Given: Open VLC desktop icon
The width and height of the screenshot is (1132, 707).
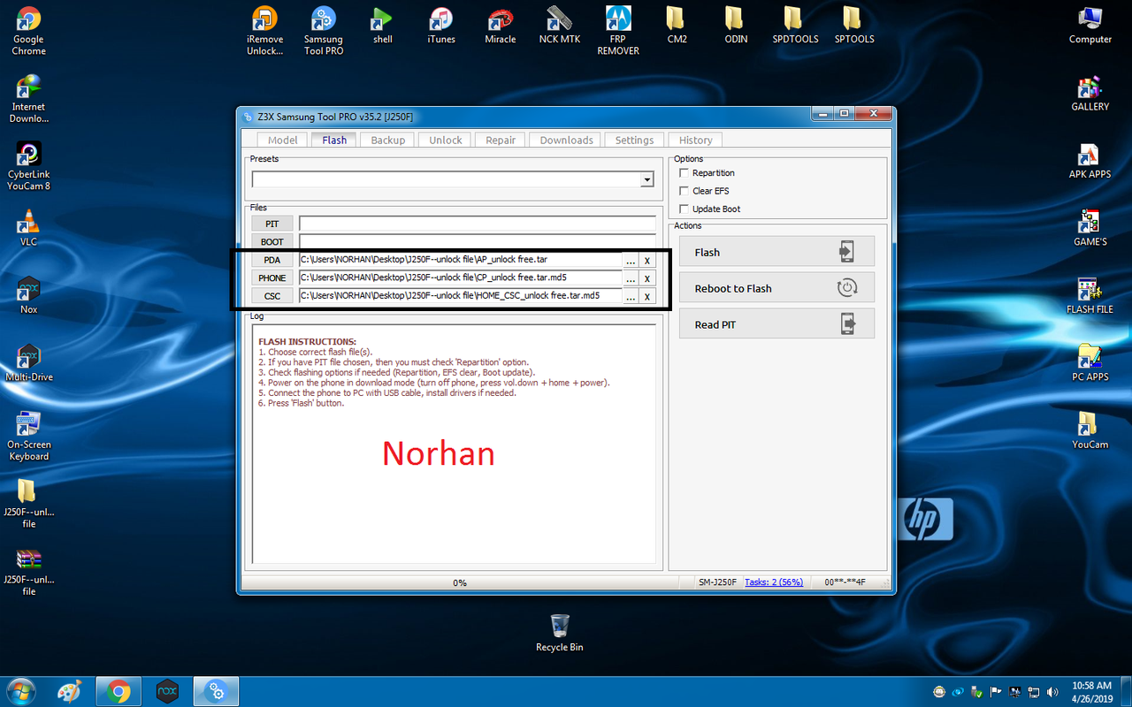Looking at the screenshot, I should [28, 228].
